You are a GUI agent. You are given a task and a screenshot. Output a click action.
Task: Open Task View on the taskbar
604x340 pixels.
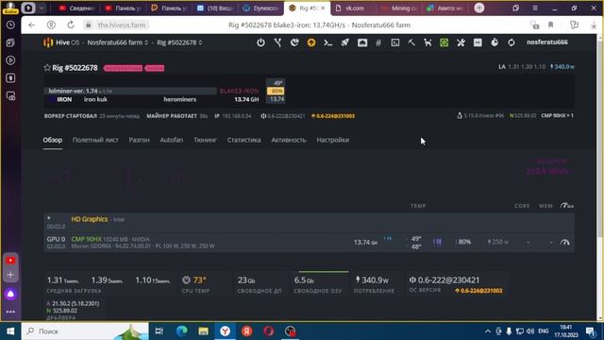point(159,331)
